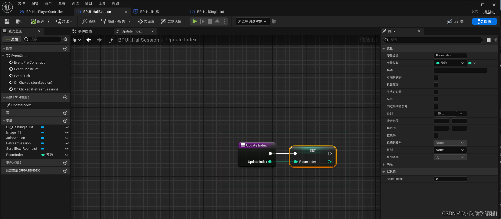Screen dimensions: 501x219
Task: Open 类设置 class settings
Action: [146, 21]
